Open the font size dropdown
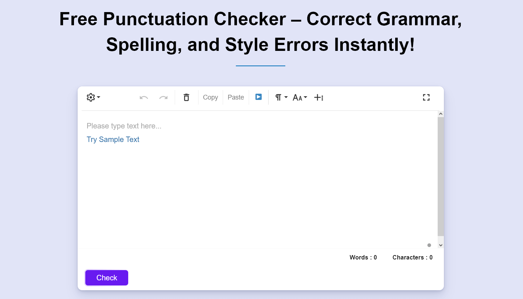Viewport: 523px width, 299px height. [x=300, y=97]
